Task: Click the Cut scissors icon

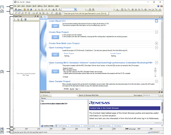Action: click(x=36, y=9)
